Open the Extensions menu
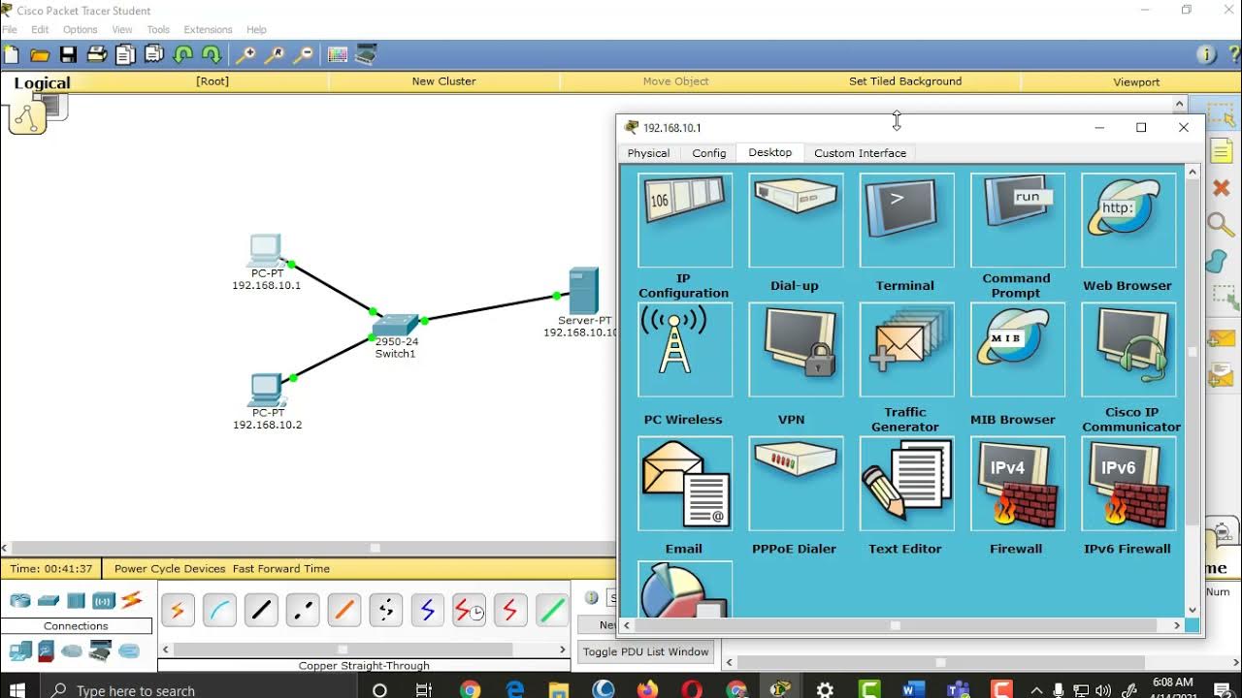Image resolution: width=1242 pixels, height=698 pixels. pyautogui.click(x=208, y=30)
